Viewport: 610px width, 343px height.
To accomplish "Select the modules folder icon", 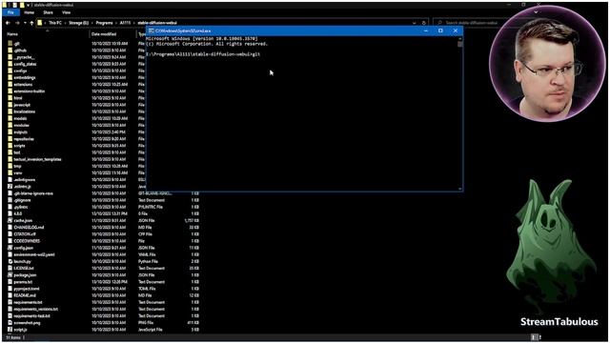I will [10, 125].
